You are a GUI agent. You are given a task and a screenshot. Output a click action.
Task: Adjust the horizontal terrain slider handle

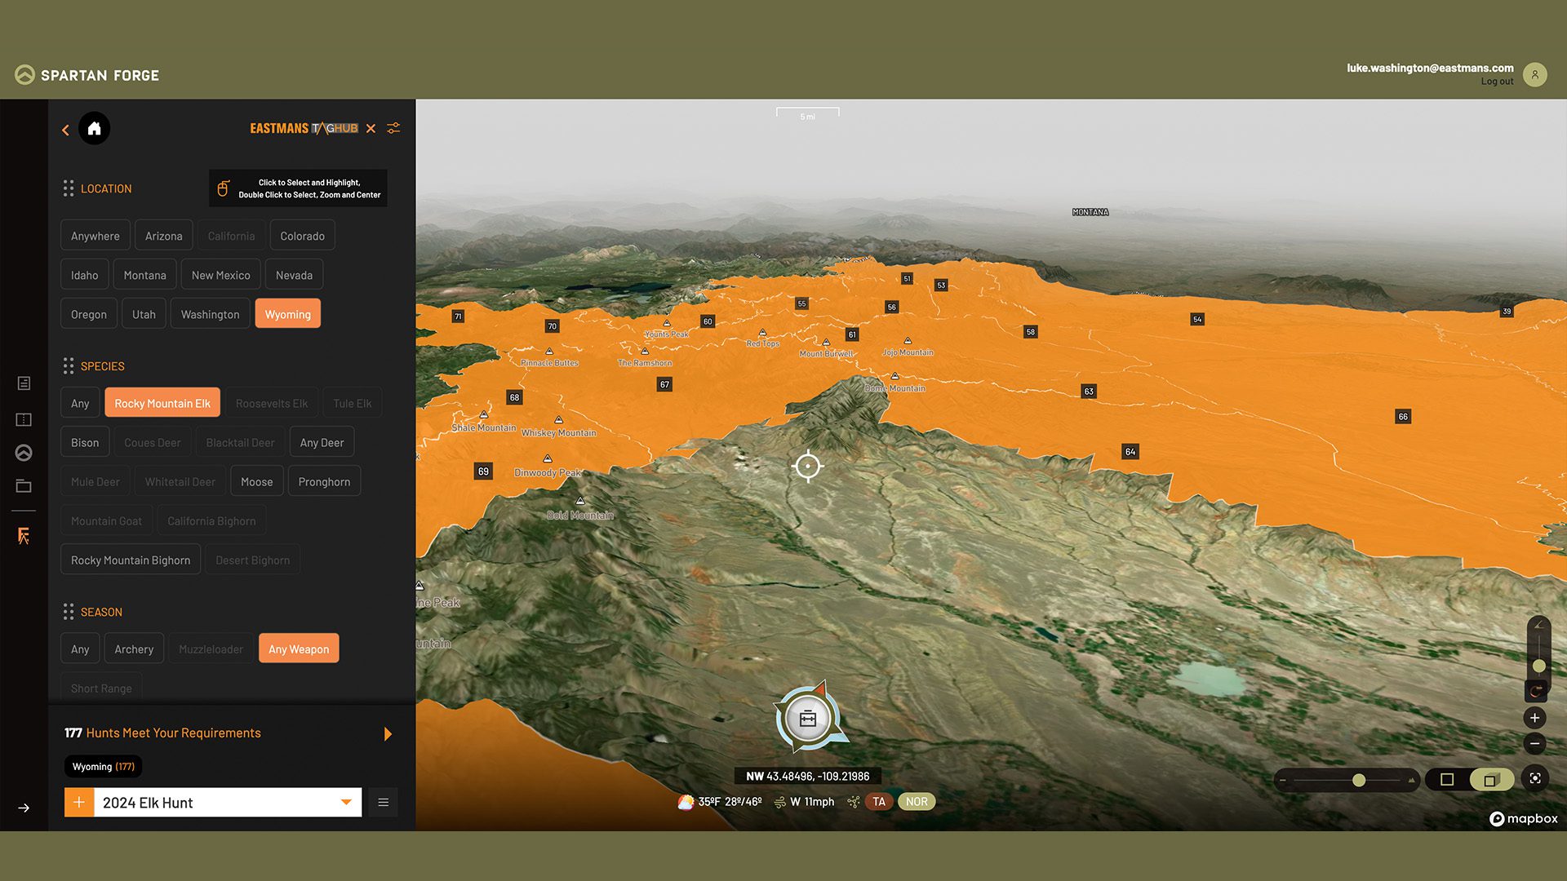[1359, 781]
